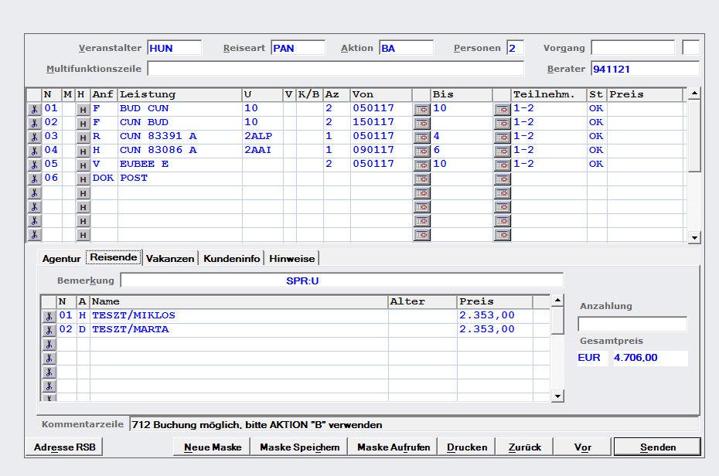
Task: Click the 'DOK' cell in row 06
Action: point(103,178)
